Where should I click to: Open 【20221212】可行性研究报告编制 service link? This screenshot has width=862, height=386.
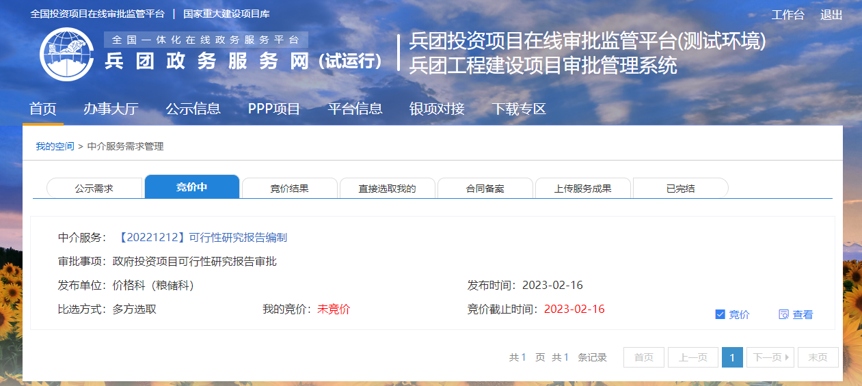tap(202, 238)
